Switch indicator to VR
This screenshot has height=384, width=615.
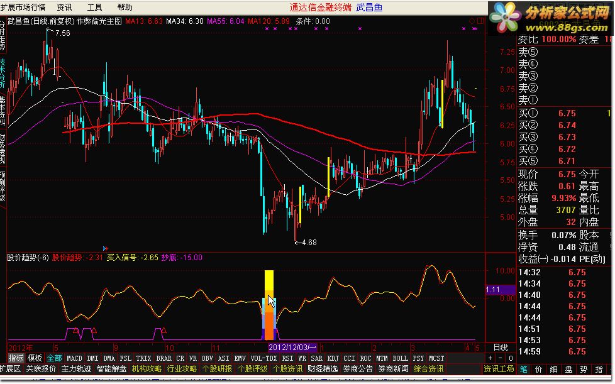(x=192, y=358)
